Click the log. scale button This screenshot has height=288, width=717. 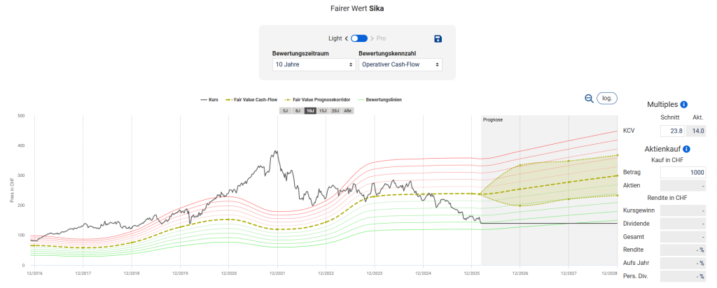[607, 99]
